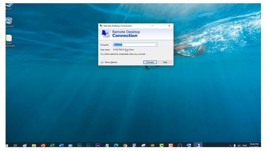The height and width of the screenshot is (151, 268).
Task: Open Microsoft Edge from the taskbar
Action: 116,146
